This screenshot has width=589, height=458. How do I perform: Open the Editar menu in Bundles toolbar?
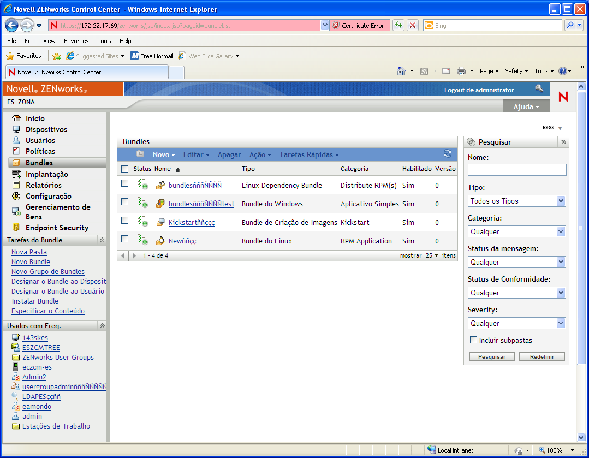pyautogui.click(x=196, y=154)
